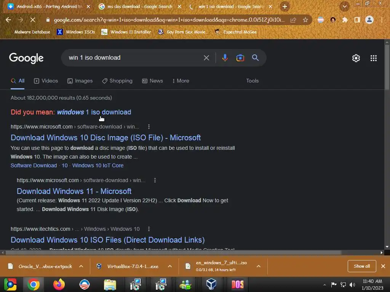Click the share page icon in address bar
Viewport: 390px width, 292px height.
(x=293, y=20)
